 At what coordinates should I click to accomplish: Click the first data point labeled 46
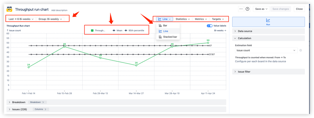point(64,47)
